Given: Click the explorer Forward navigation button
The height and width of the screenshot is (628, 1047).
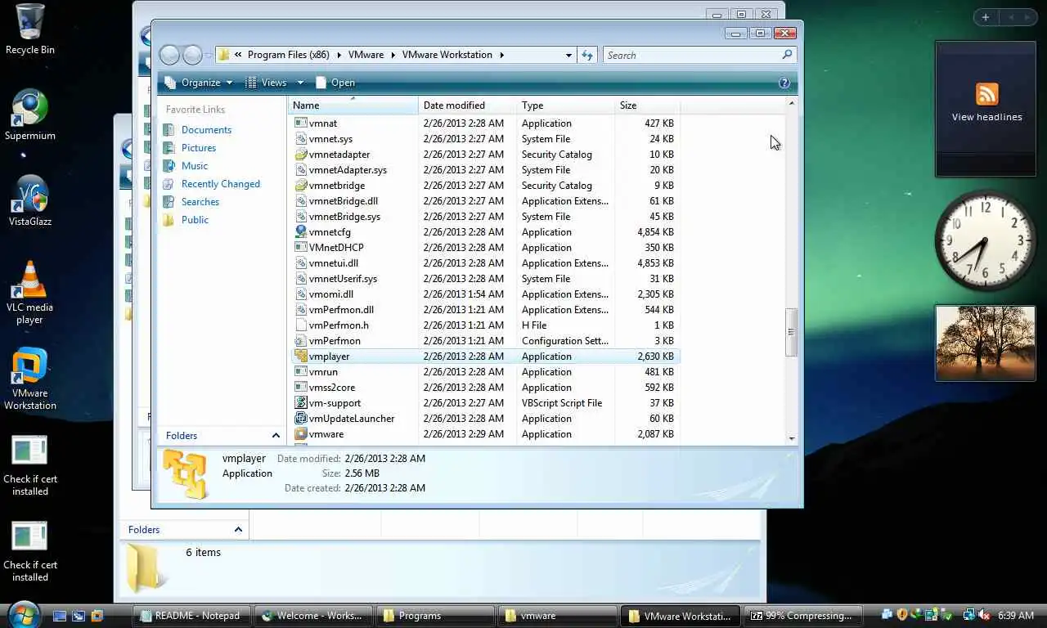Looking at the screenshot, I should click(192, 55).
